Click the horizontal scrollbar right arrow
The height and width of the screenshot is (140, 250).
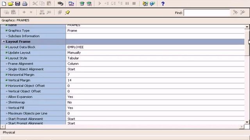[x=242, y=126]
